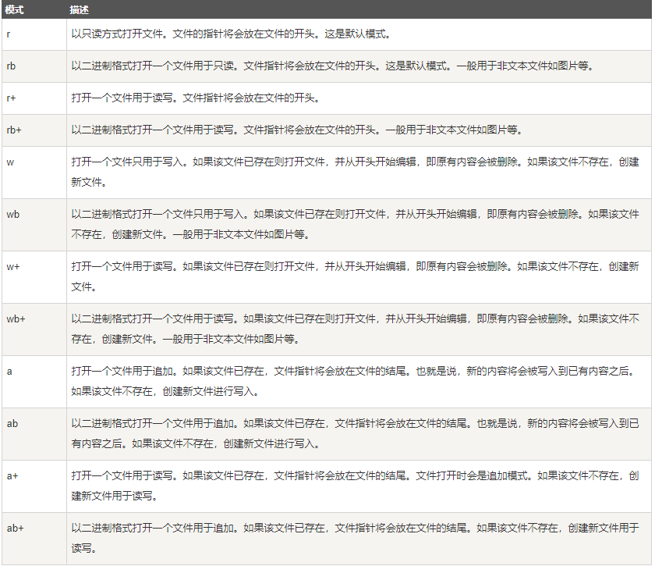Click the 'r+' mode cell
The height and width of the screenshot is (566, 655).
pos(34,98)
